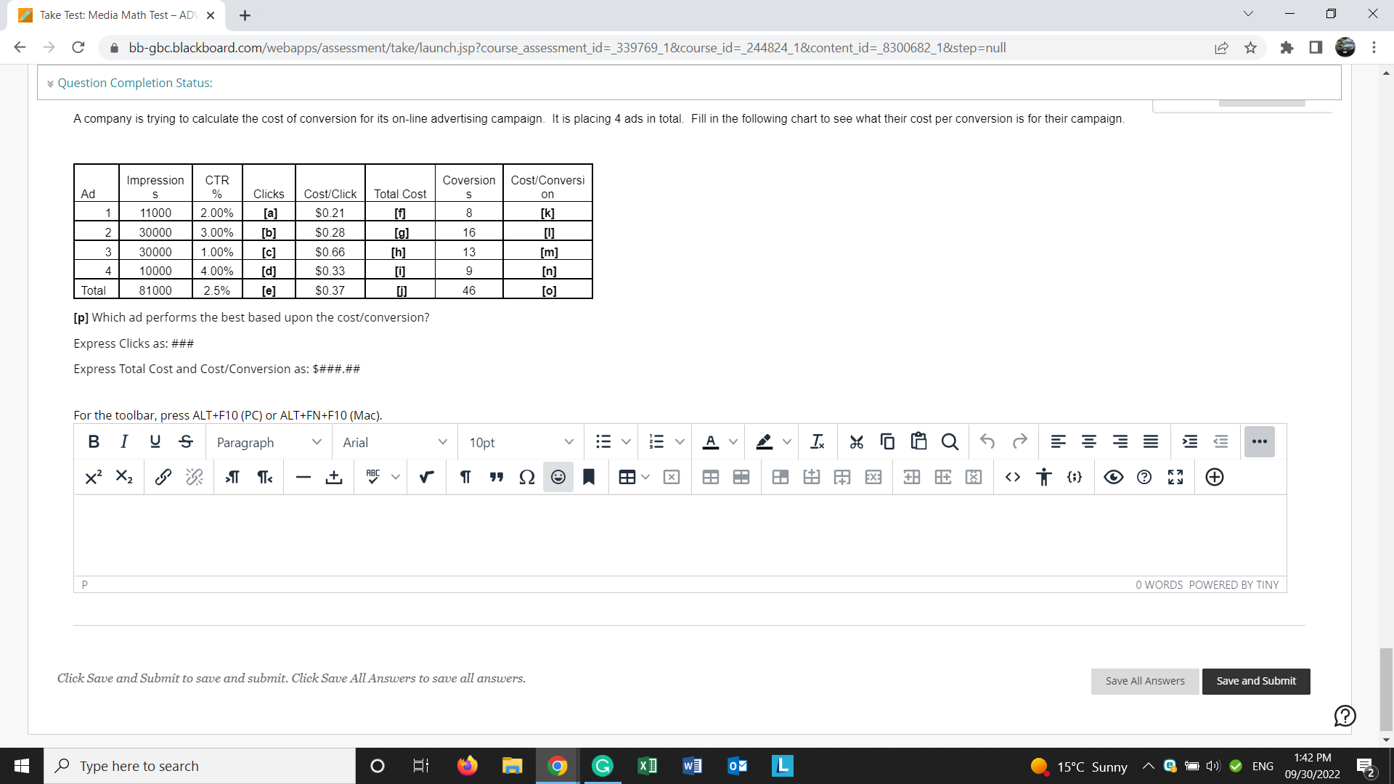Click Save and Submit button

click(x=1255, y=681)
